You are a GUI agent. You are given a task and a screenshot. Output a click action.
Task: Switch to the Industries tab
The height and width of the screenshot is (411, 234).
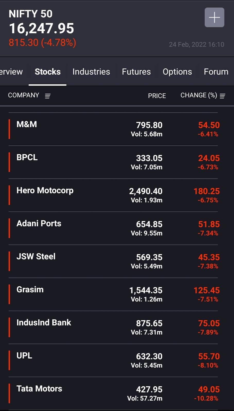point(91,72)
